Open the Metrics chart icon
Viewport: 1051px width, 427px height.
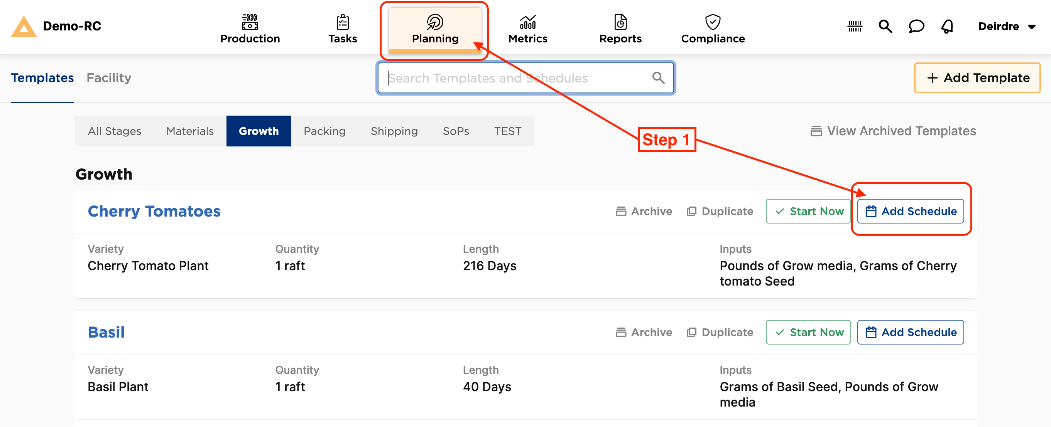pos(527,22)
